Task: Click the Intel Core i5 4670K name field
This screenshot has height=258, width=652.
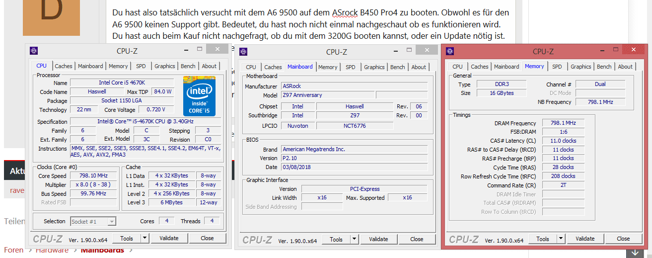Action: (122, 83)
